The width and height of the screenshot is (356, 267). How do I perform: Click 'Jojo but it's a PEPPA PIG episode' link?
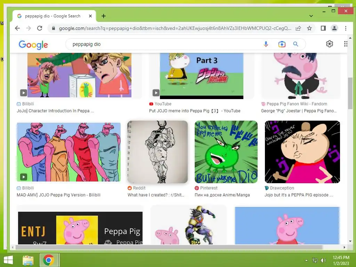[x=299, y=195]
